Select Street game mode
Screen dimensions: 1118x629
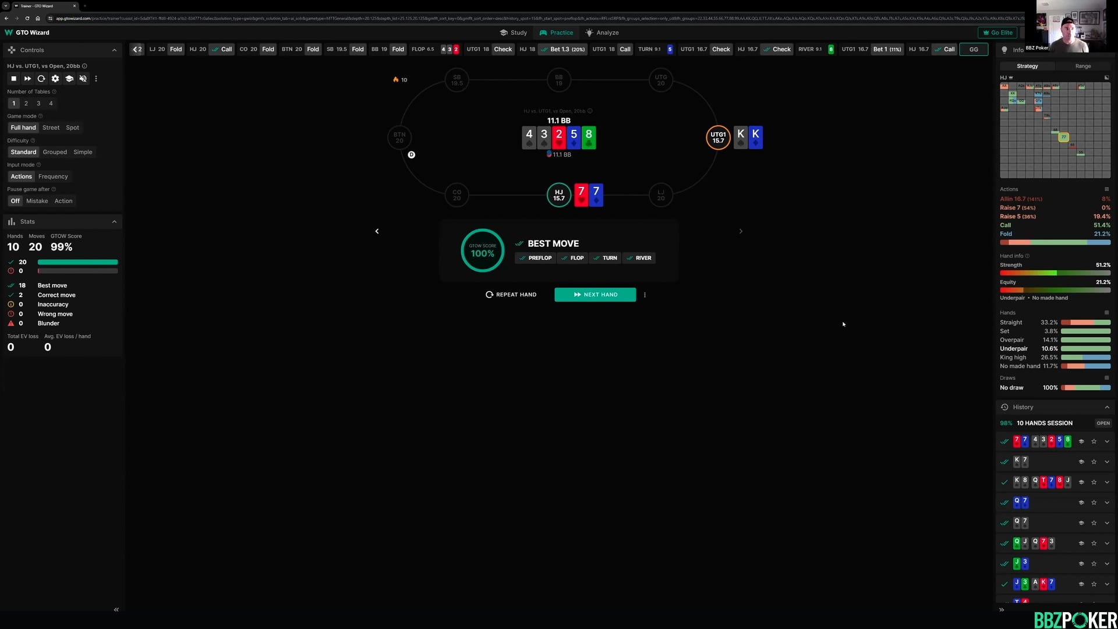pos(51,128)
